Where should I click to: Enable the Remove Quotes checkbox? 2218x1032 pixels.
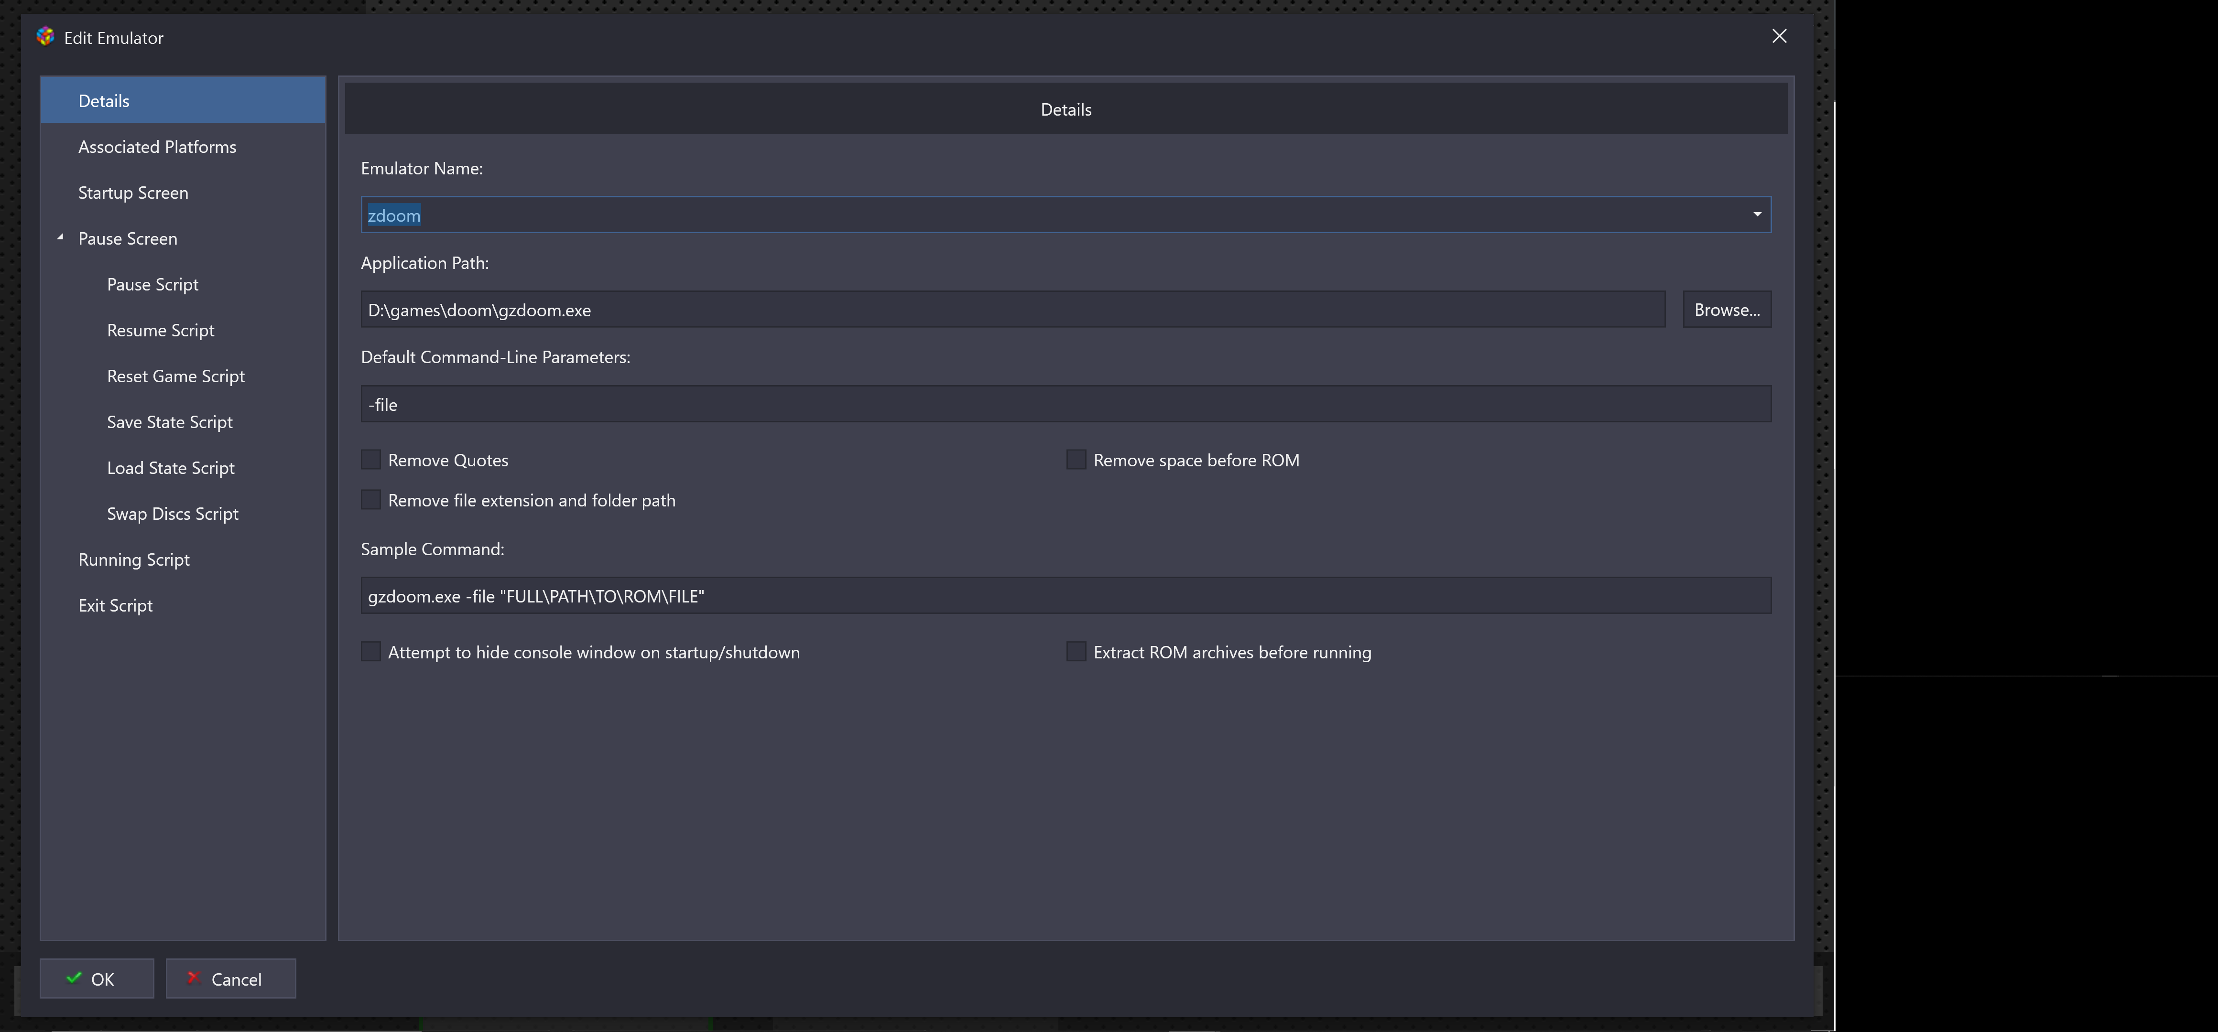[x=370, y=460]
